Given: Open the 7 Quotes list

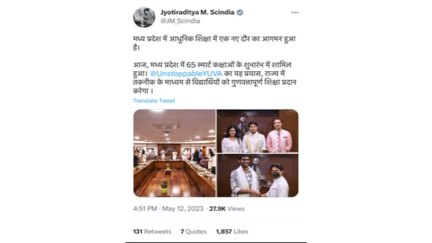Looking at the screenshot, I should coord(194,231).
